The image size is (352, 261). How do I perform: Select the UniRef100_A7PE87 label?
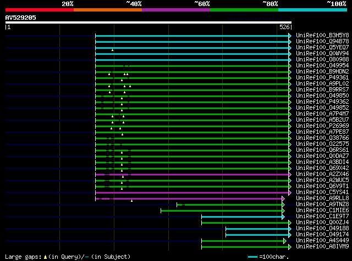click(x=322, y=132)
